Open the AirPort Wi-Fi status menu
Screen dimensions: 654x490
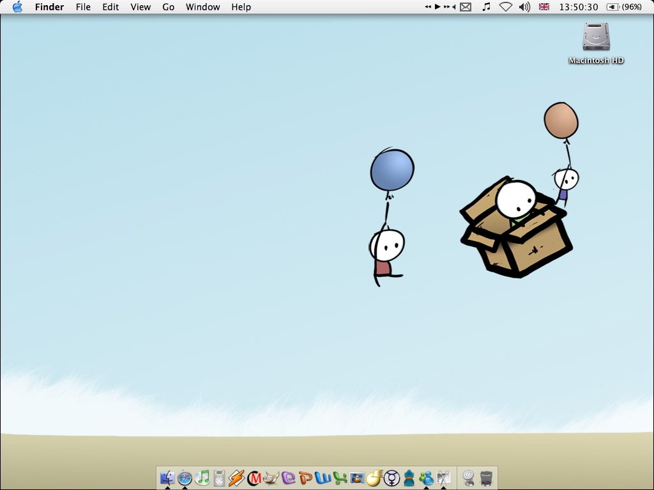[506, 7]
